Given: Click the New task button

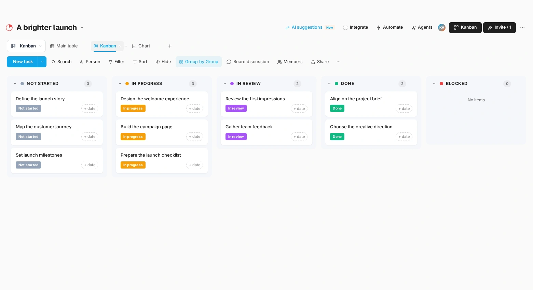Looking at the screenshot, I should click(x=23, y=62).
